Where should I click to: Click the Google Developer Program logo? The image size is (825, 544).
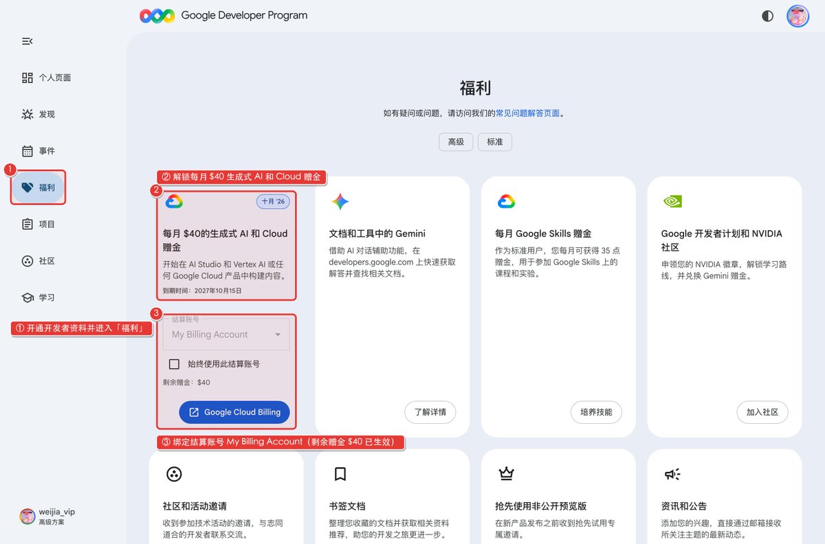click(x=223, y=15)
